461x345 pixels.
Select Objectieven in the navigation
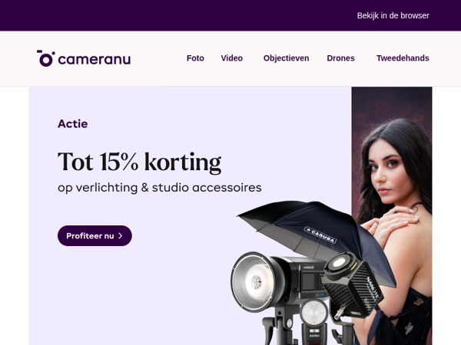[x=286, y=58]
